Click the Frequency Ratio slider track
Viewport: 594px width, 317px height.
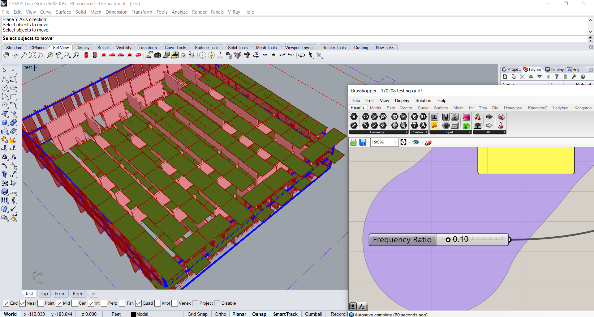point(472,239)
